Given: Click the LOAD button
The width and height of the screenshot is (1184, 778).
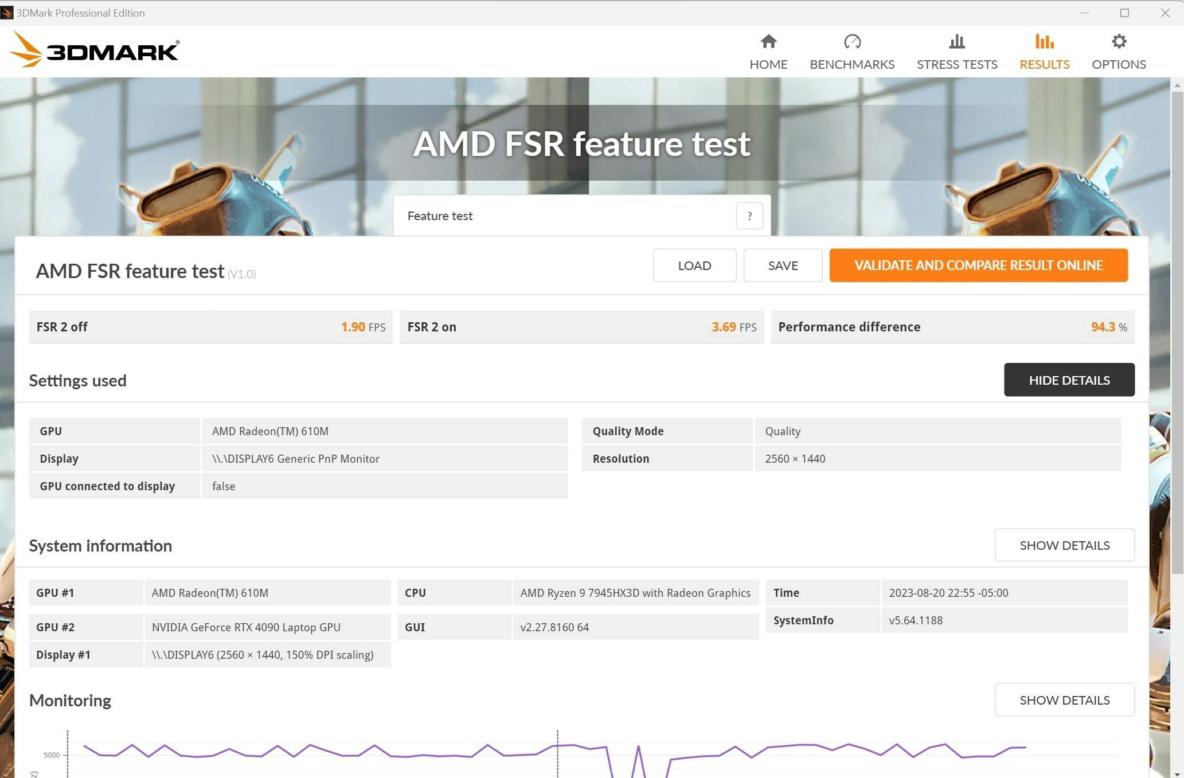Looking at the screenshot, I should [694, 265].
